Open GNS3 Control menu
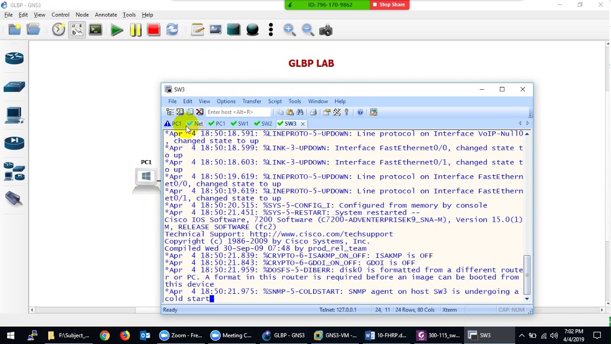Viewport: 611px width, 344px height. 60,15
